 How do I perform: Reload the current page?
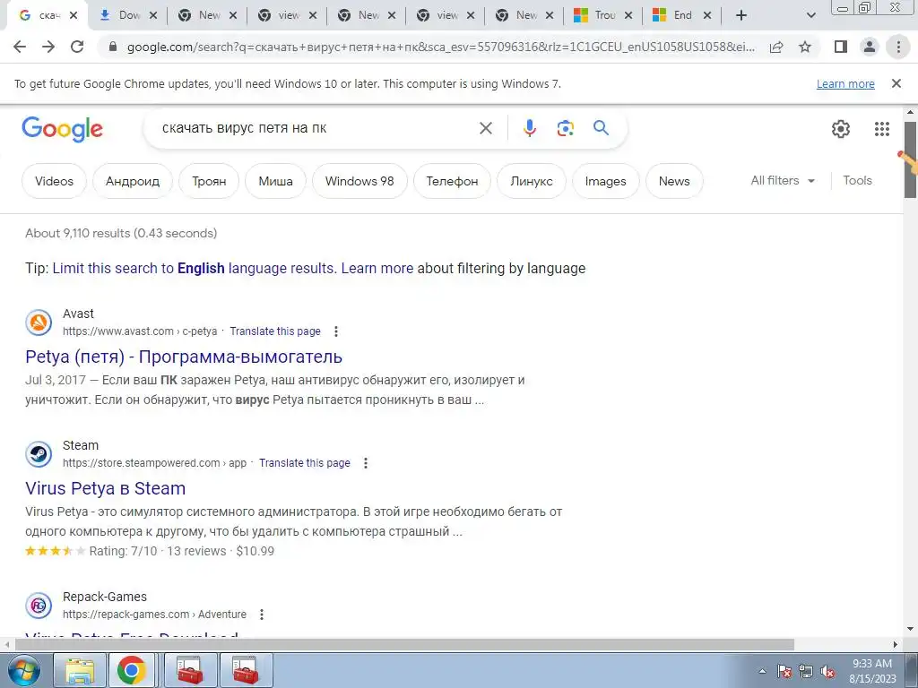tap(77, 47)
